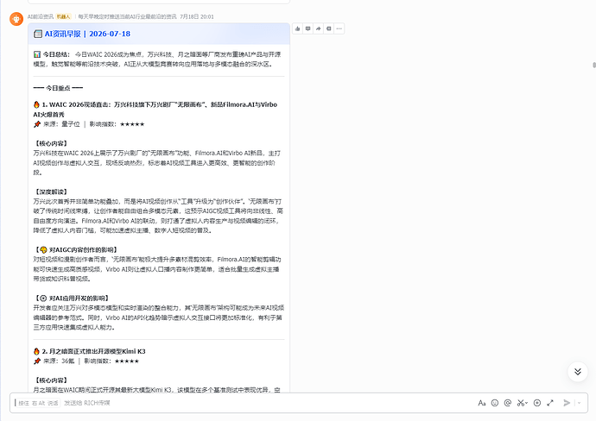Click the 来源：36氪 source line
596x421 pixels.
click(x=59, y=361)
